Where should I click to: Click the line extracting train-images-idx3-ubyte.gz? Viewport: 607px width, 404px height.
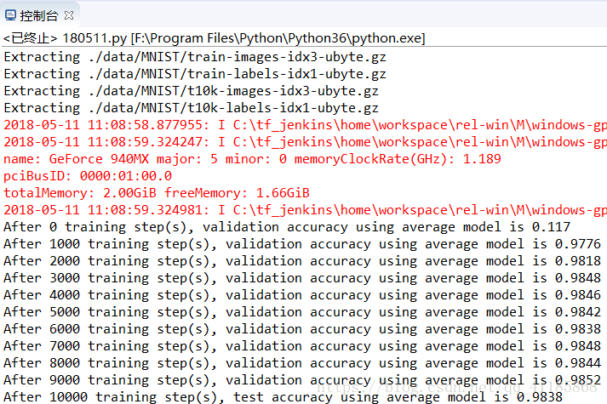(195, 57)
